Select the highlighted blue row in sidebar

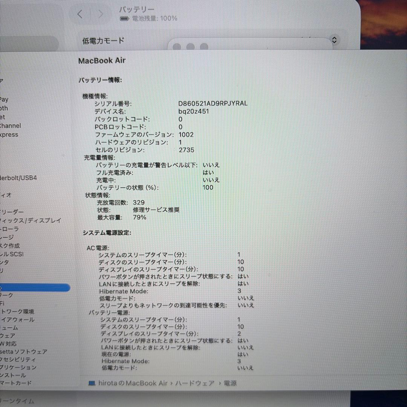pyautogui.click(x=35, y=287)
